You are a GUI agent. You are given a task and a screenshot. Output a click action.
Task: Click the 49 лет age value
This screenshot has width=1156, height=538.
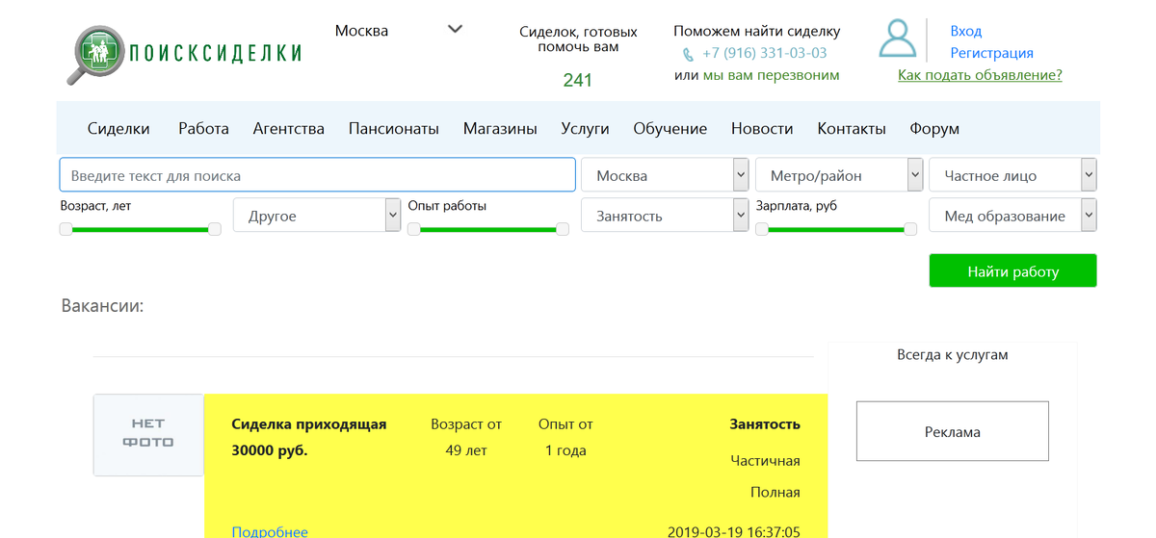(x=466, y=449)
